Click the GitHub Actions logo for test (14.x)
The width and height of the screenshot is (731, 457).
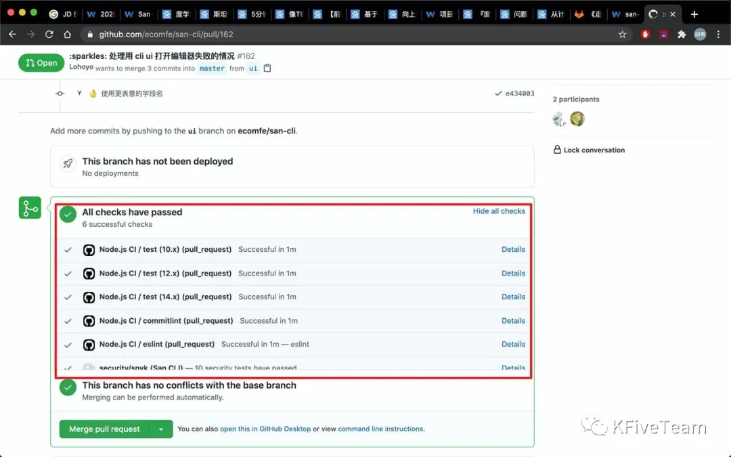click(89, 297)
